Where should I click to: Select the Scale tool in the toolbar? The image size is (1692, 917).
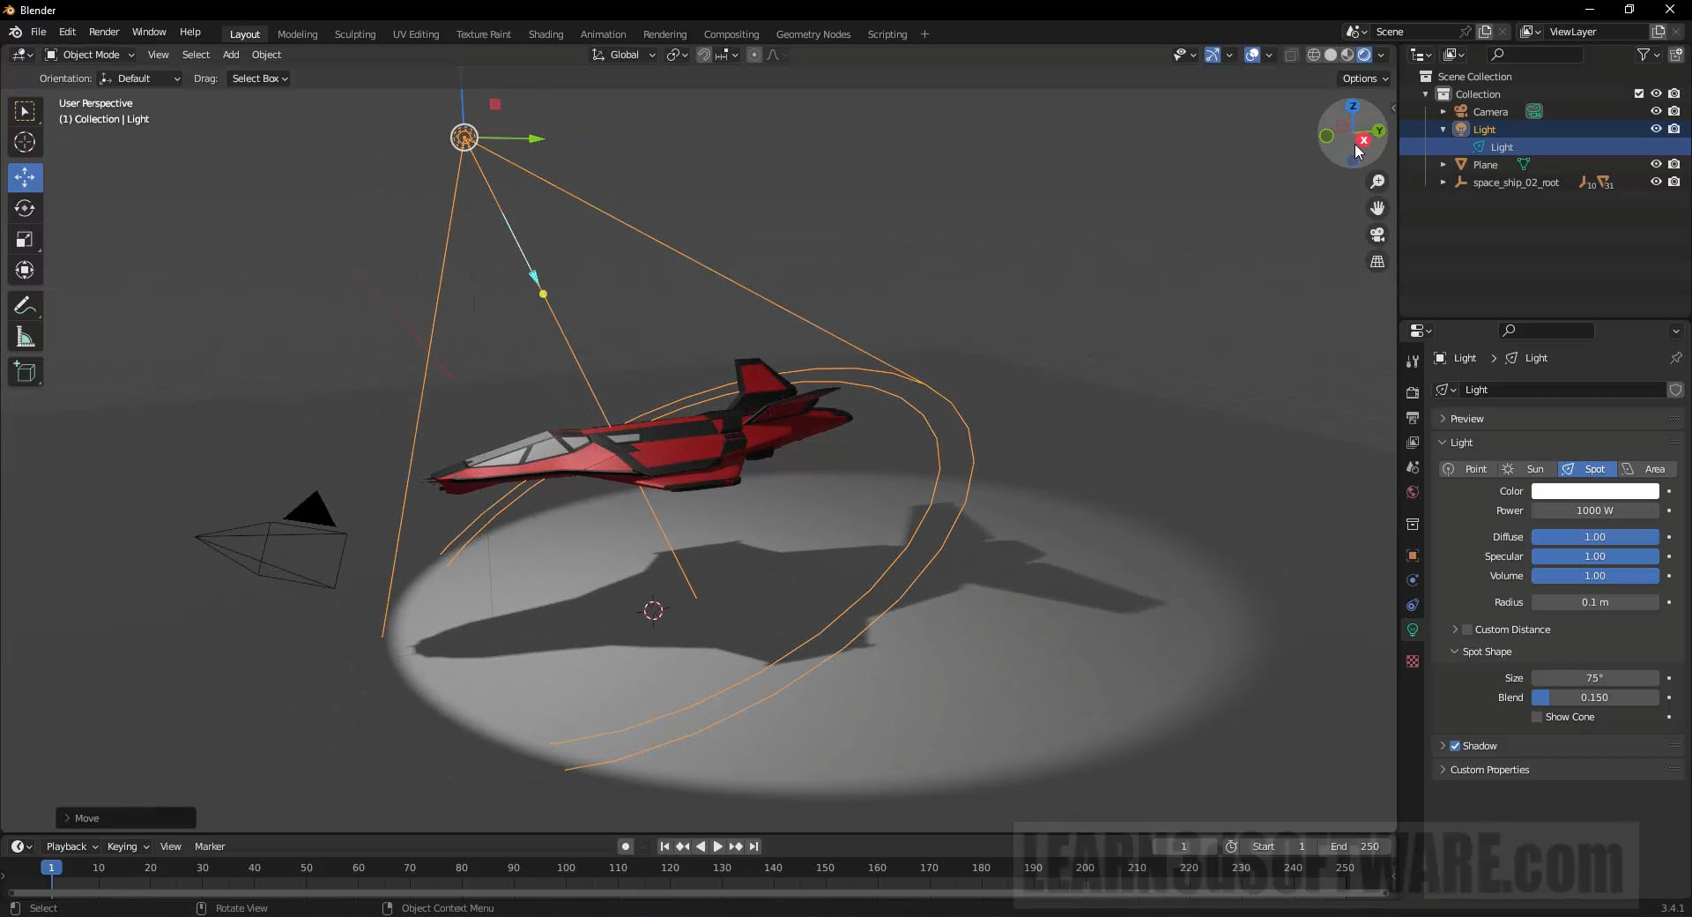click(25, 240)
